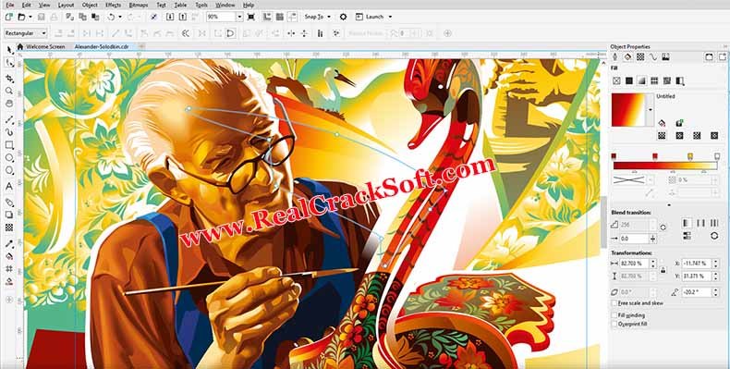Open the fountain fill preset picker arrow
Viewport: 730px width, 369px height.
click(x=651, y=110)
